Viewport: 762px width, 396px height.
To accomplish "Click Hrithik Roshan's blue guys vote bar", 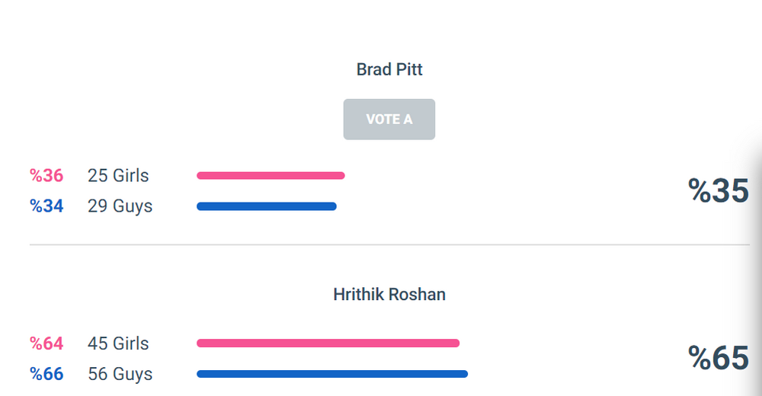I will pyautogui.click(x=331, y=374).
